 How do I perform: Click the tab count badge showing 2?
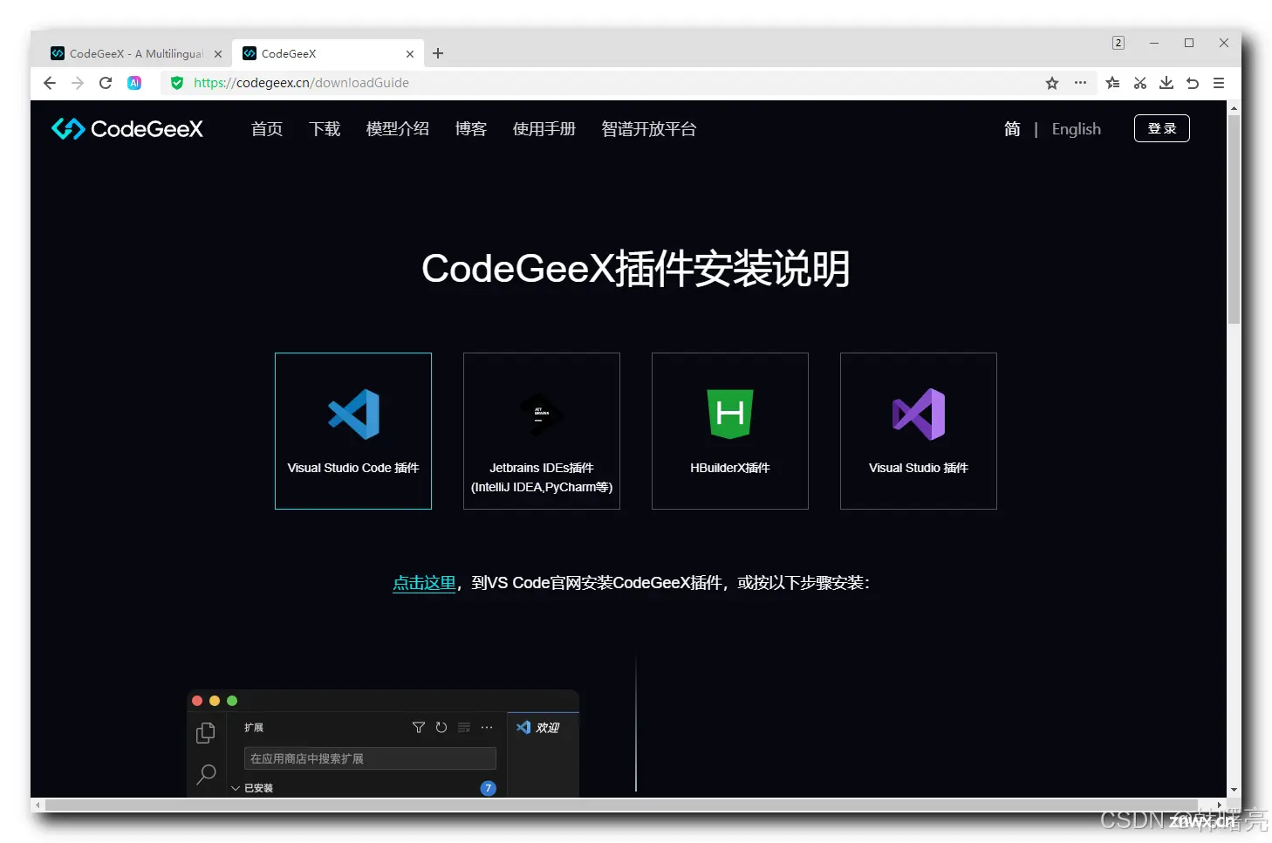pyautogui.click(x=1118, y=43)
